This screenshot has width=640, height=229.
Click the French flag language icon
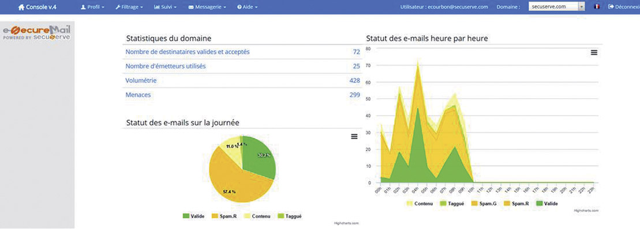[597, 7]
